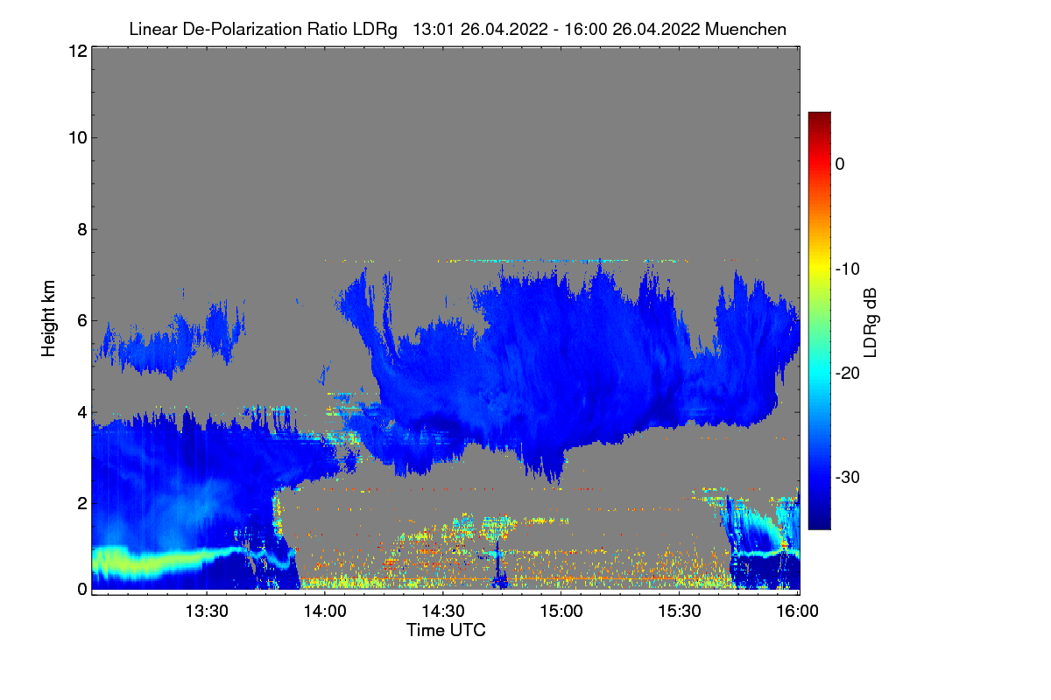Click the 'Height km' axis label

[47, 318]
